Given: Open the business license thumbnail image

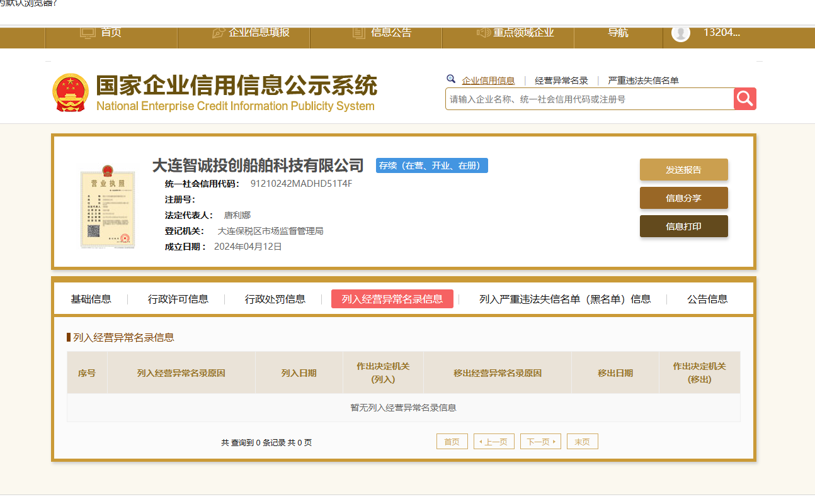Looking at the screenshot, I should coord(107,207).
